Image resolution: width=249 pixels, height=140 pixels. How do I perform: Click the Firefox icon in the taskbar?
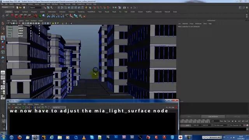[19, 137]
